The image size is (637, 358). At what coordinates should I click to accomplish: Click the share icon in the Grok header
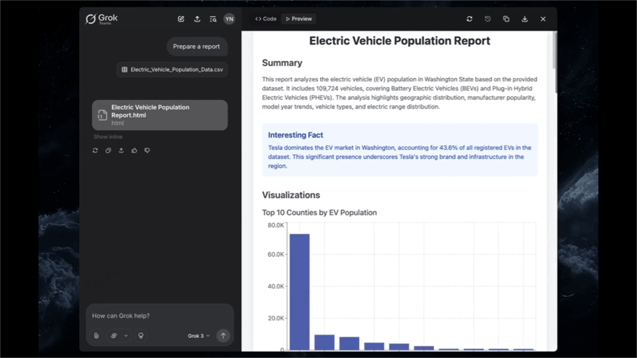tap(197, 19)
